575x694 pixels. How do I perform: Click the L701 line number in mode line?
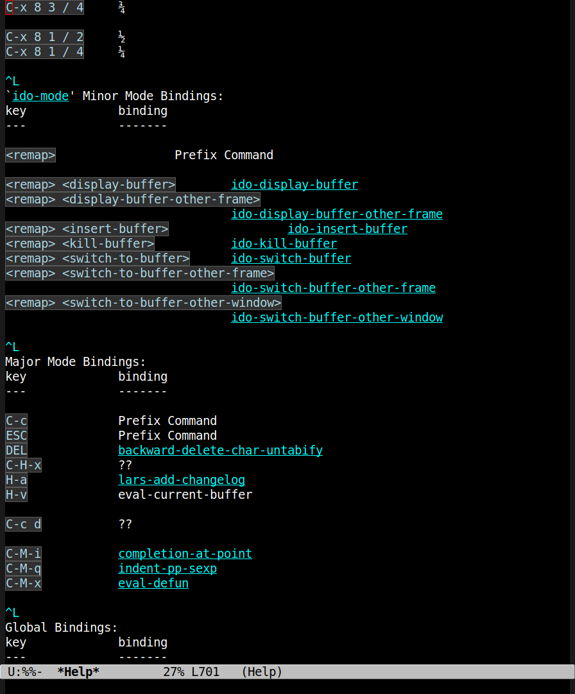205,672
